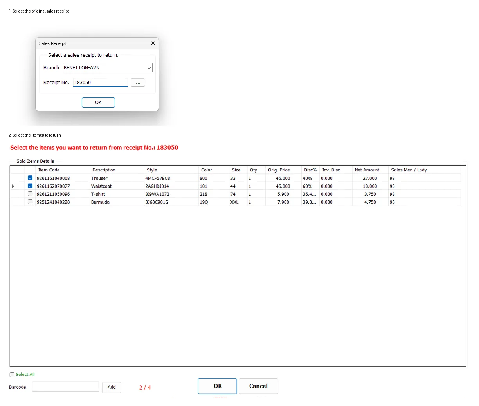Sort by Sales Men / Lady header
Viewport: 479px width, 406px height.
(425, 170)
